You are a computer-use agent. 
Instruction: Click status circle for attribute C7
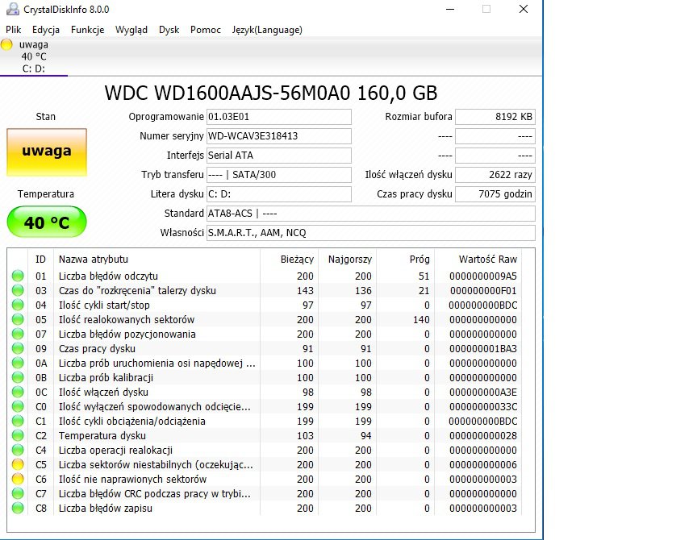[18, 493]
